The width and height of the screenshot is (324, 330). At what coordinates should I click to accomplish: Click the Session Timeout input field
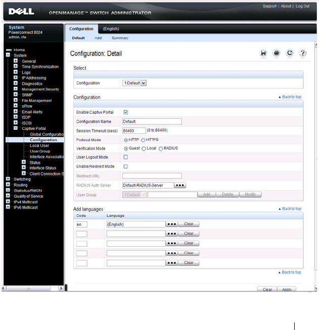pyautogui.click(x=134, y=131)
